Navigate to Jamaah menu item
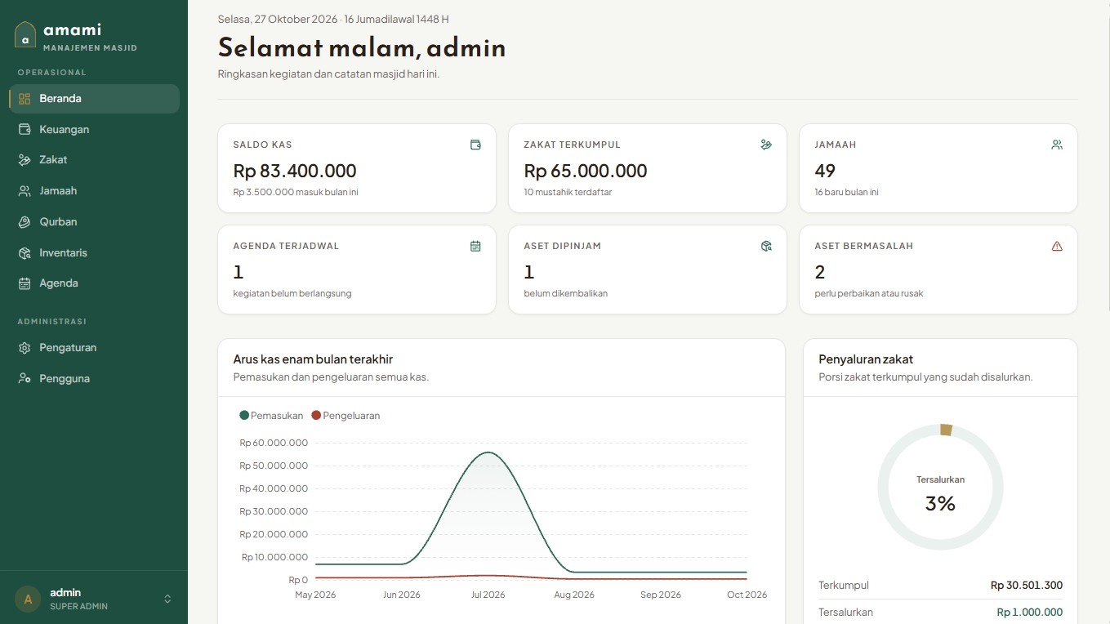This screenshot has height=624, width=1110. click(94, 191)
